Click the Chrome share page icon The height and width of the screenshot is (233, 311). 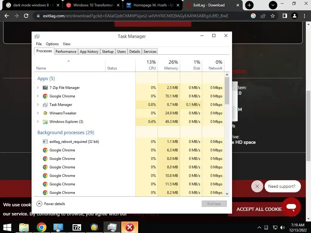[x=263, y=16]
